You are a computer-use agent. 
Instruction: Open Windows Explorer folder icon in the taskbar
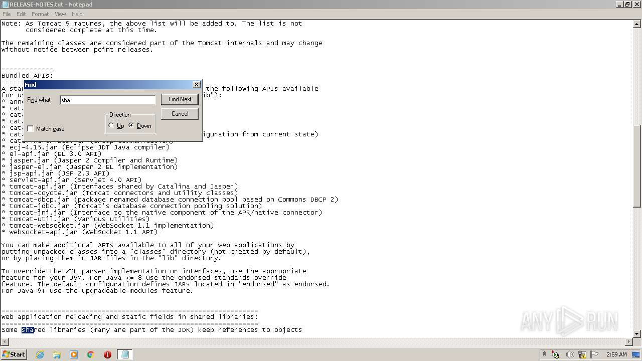click(x=57, y=354)
